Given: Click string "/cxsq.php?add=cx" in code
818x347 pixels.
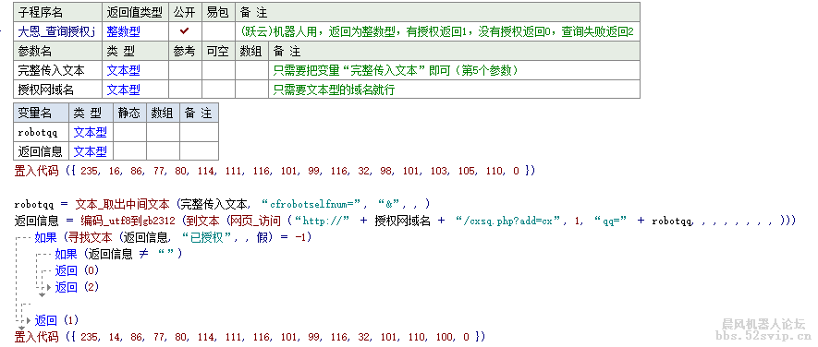Looking at the screenshot, I should pyautogui.click(x=509, y=221).
